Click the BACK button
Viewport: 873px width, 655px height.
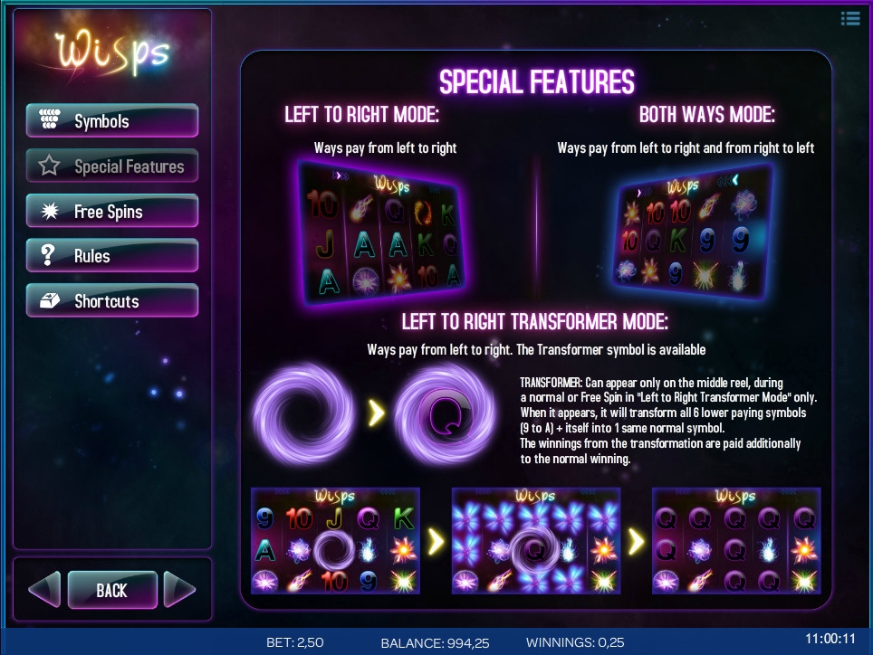112,590
